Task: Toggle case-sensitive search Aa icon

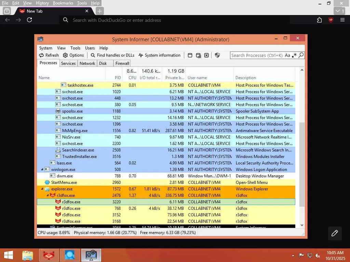Action: pyautogui.click(x=287, y=55)
